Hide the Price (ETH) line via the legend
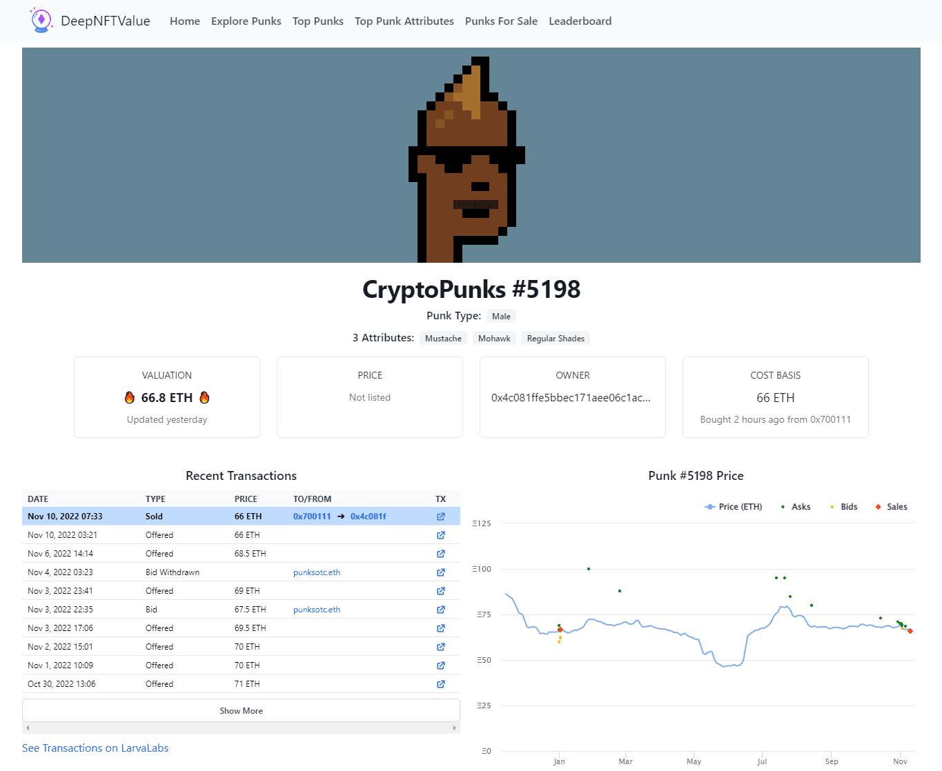This screenshot has width=942, height=771. click(734, 506)
